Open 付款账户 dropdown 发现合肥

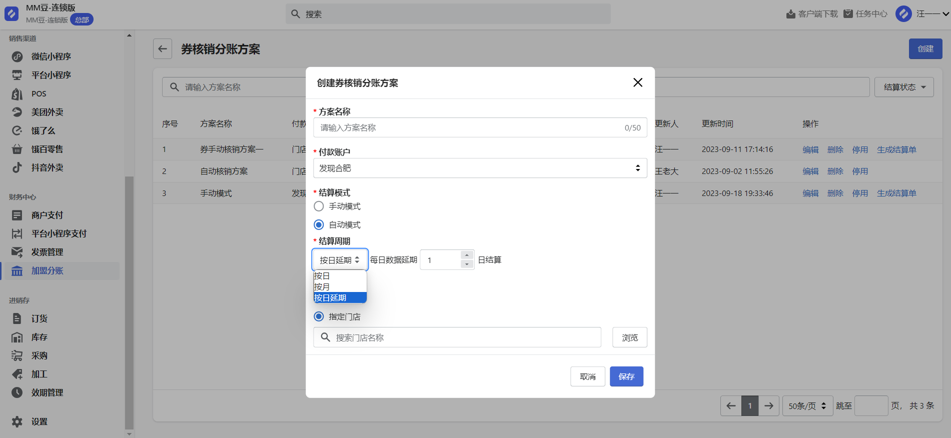480,168
